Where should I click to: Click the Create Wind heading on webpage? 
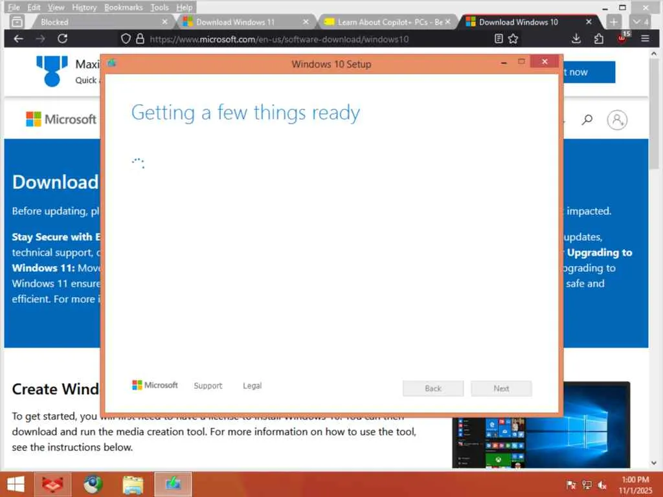click(x=56, y=389)
